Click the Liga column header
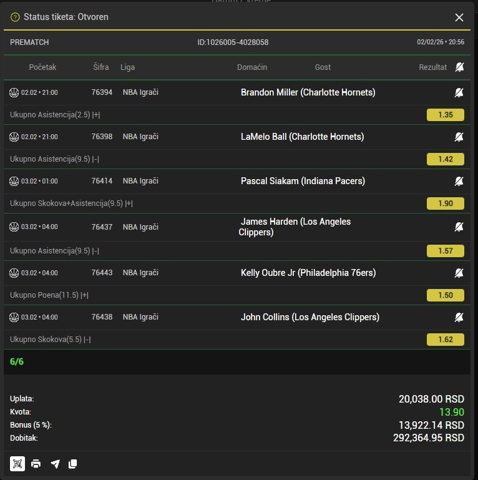 click(127, 67)
